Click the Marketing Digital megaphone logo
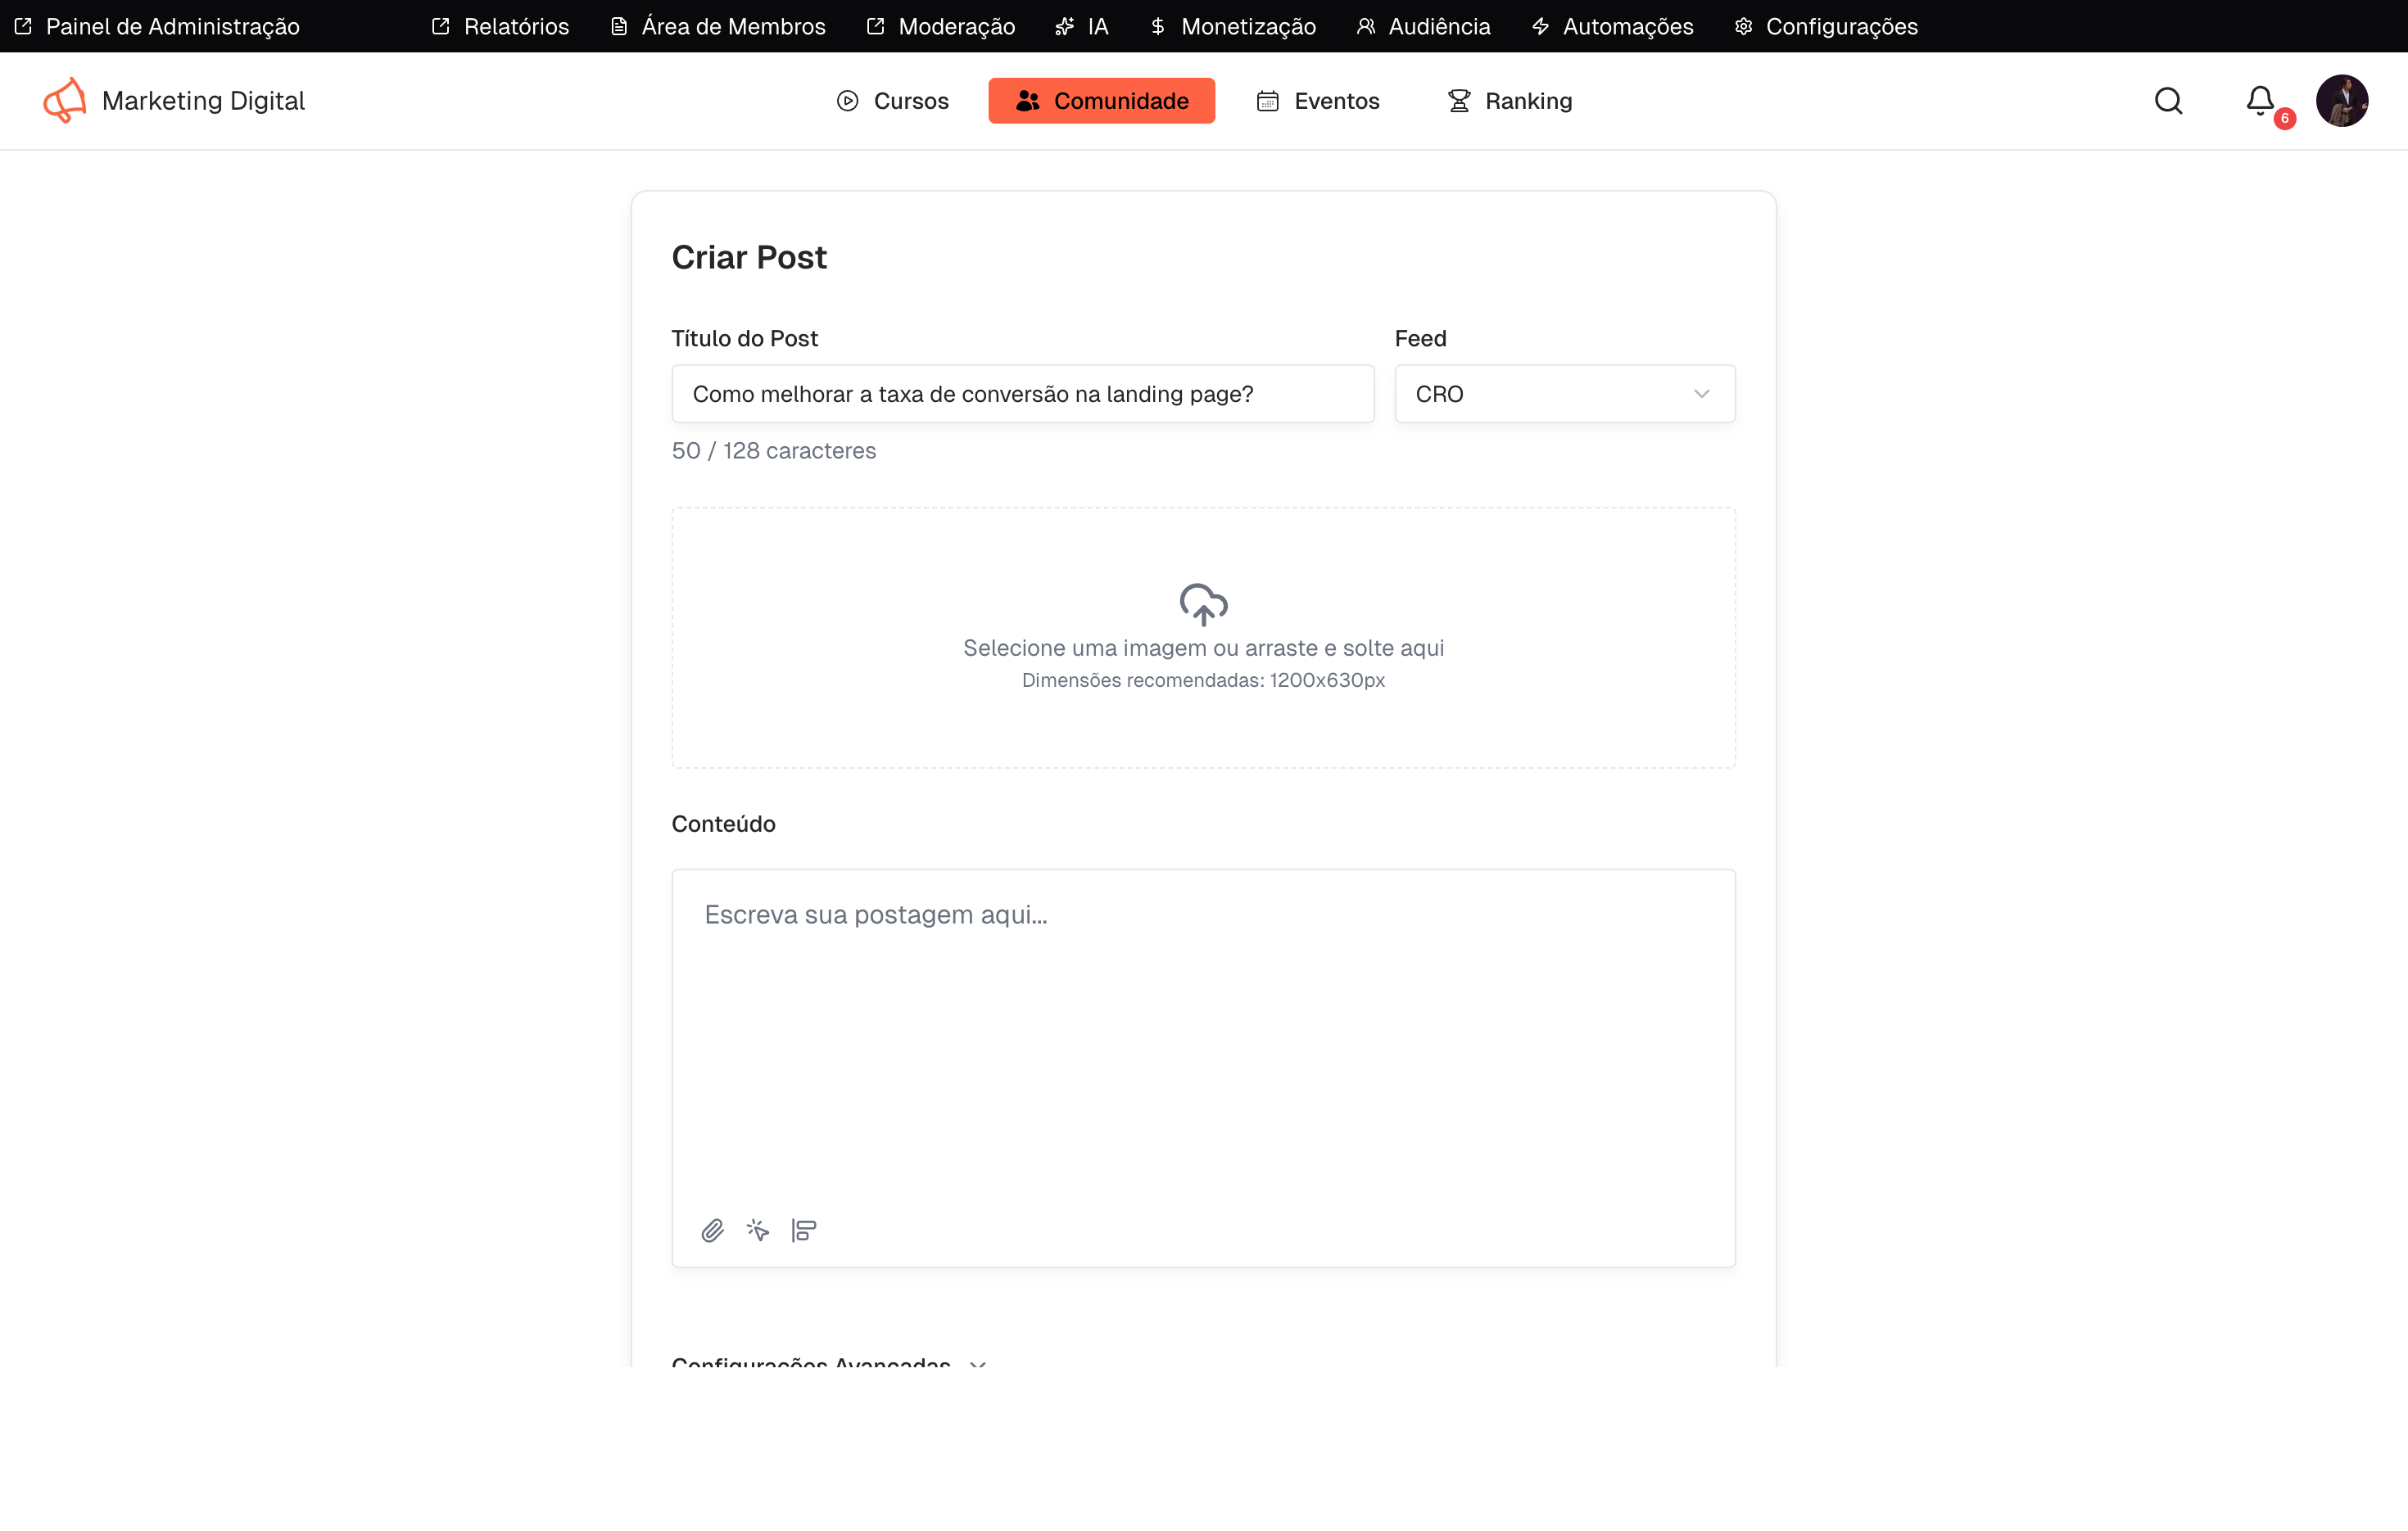2408x1531 pixels. coord(64,100)
